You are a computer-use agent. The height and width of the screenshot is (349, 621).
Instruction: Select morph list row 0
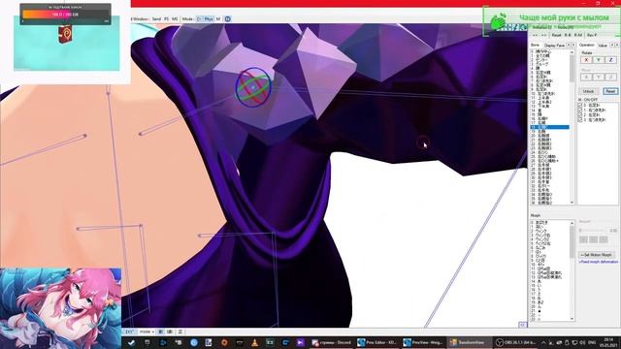550,223
